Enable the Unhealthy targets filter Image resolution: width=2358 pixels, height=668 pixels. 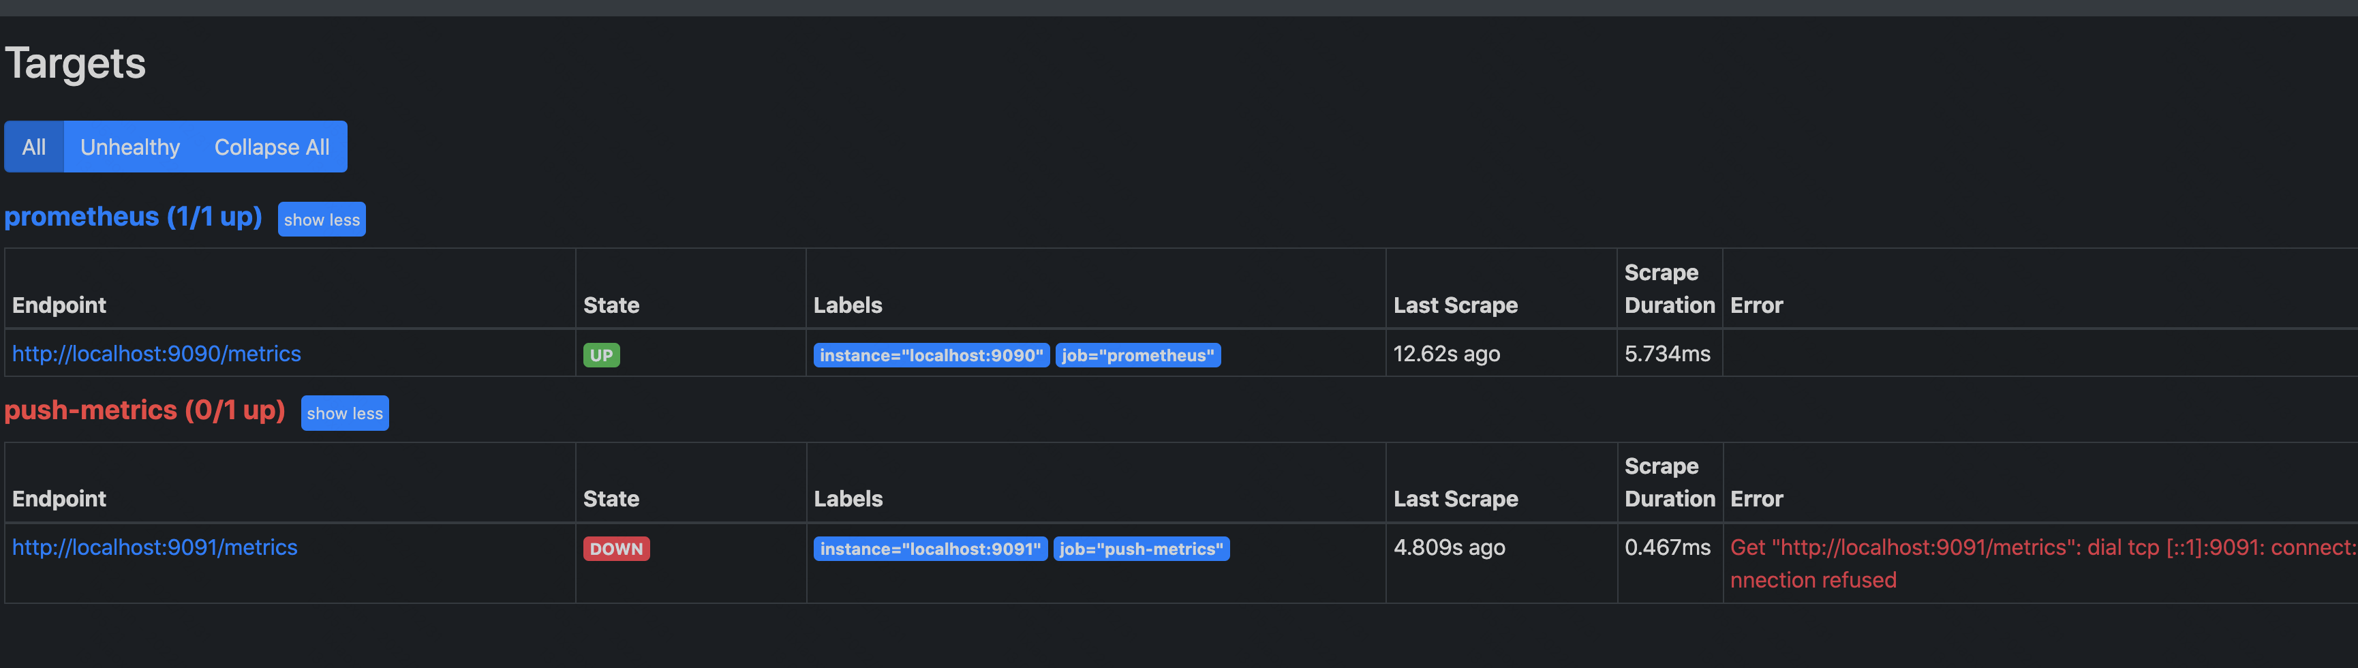pyautogui.click(x=130, y=147)
